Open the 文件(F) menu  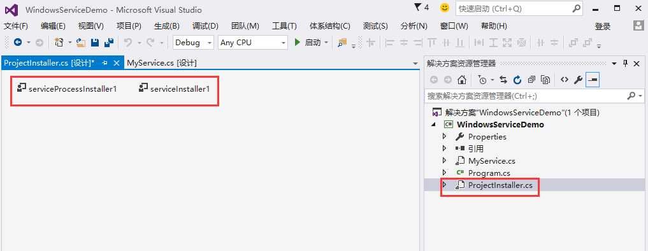pos(16,26)
